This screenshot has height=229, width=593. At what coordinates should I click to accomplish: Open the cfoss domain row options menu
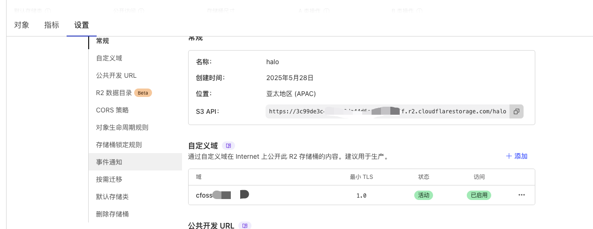(521, 195)
